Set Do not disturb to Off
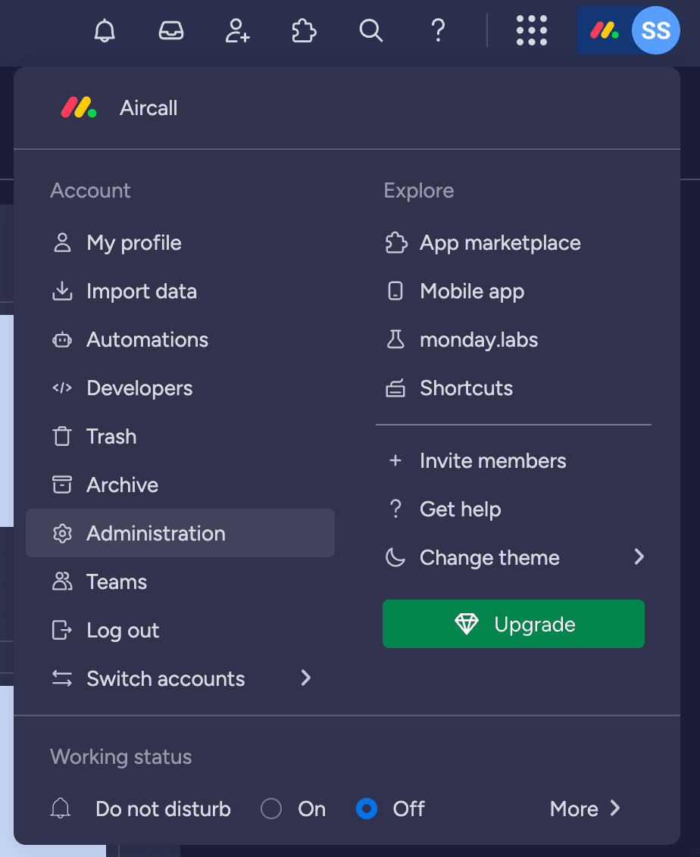This screenshot has height=857, width=700. [367, 809]
